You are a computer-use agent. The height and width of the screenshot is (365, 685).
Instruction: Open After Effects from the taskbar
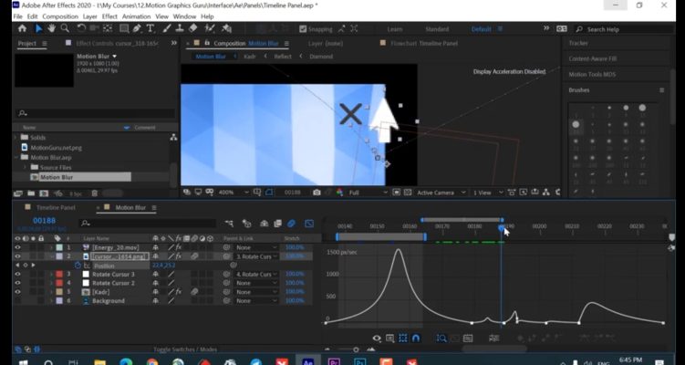[308, 362]
